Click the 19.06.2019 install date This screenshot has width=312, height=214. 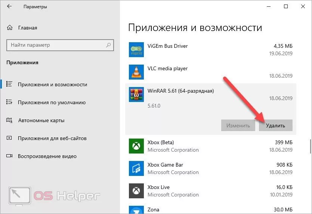click(x=281, y=53)
